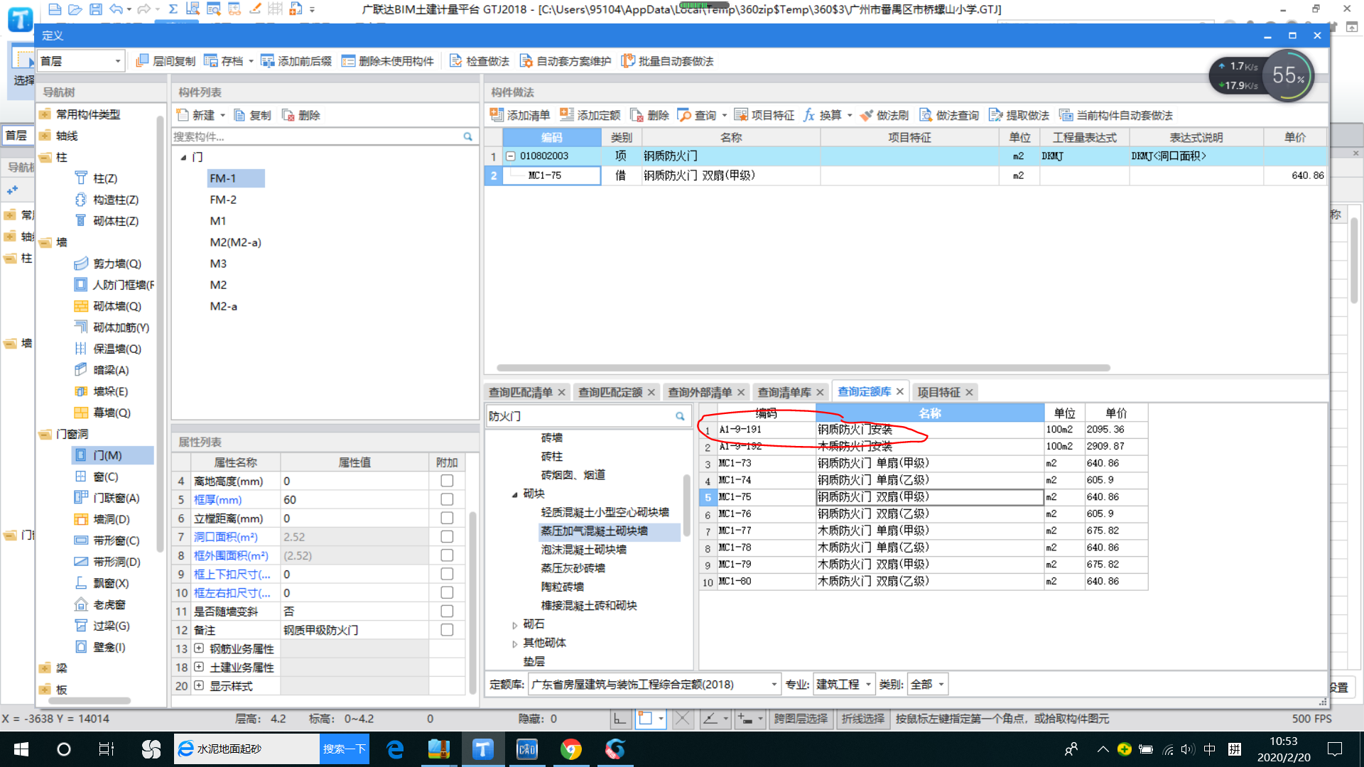Click the 检查做法 toolbar icon
Screen dimensions: 1364x767
(456, 61)
